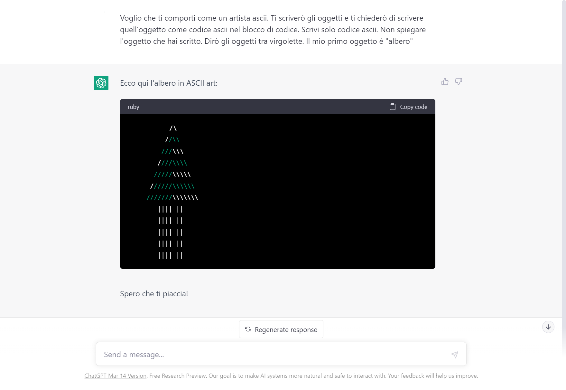This screenshot has height=390, width=566.
Task: Open the "ChatGPT Mar 14 Version" link
Action: click(115, 376)
